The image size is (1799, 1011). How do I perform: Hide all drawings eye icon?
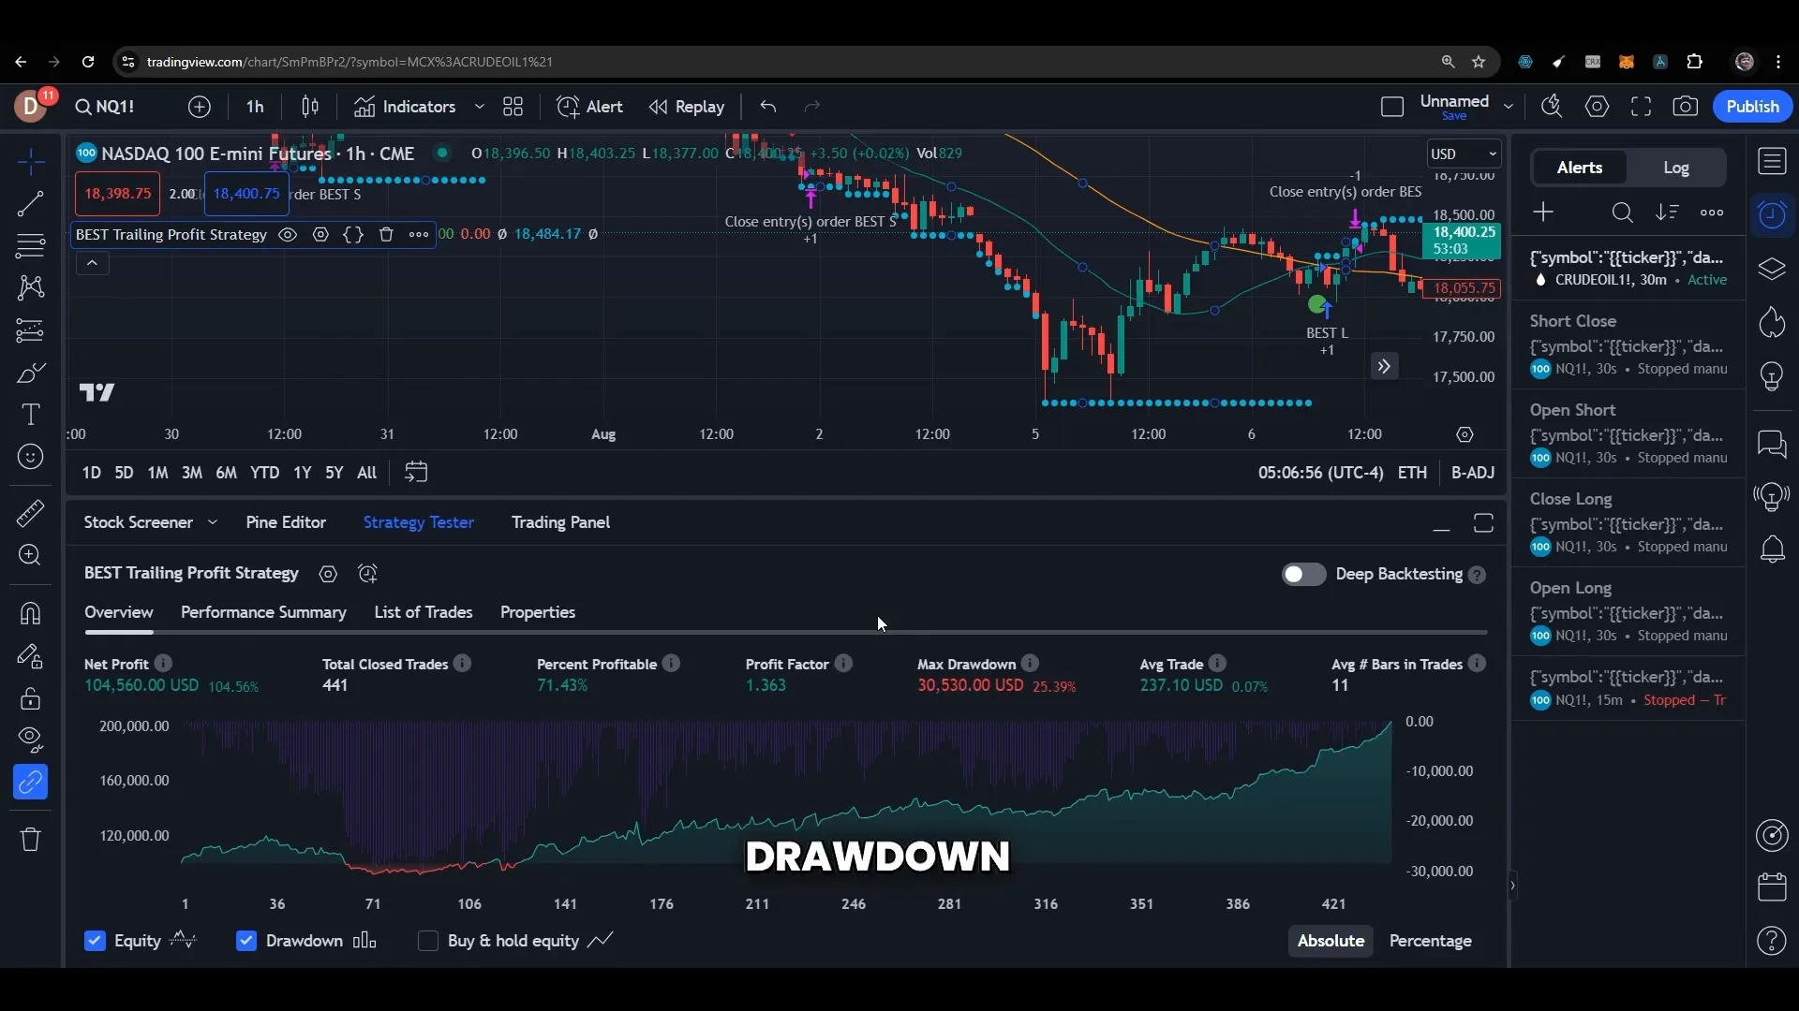30,740
